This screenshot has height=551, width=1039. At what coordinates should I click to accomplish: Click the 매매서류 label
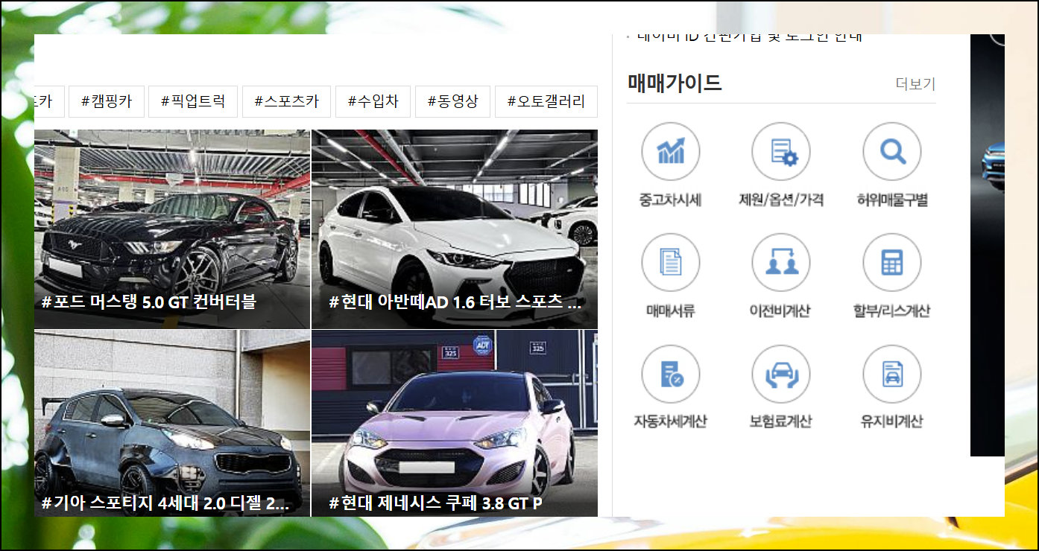pyautogui.click(x=670, y=311)
